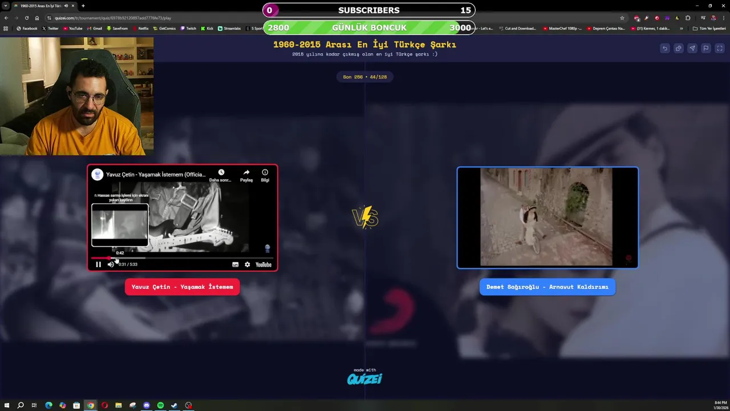This screenshot has width=730, height=411.
Task: Open Steam from taskbar
Action: tap(175, 405)
